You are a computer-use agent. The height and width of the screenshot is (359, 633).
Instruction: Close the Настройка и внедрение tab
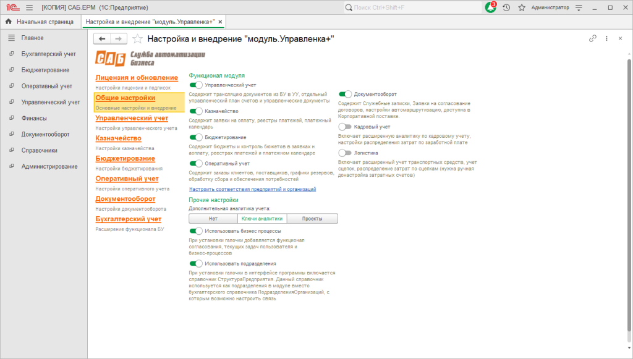pyautogui.click(x=221, y=22)
